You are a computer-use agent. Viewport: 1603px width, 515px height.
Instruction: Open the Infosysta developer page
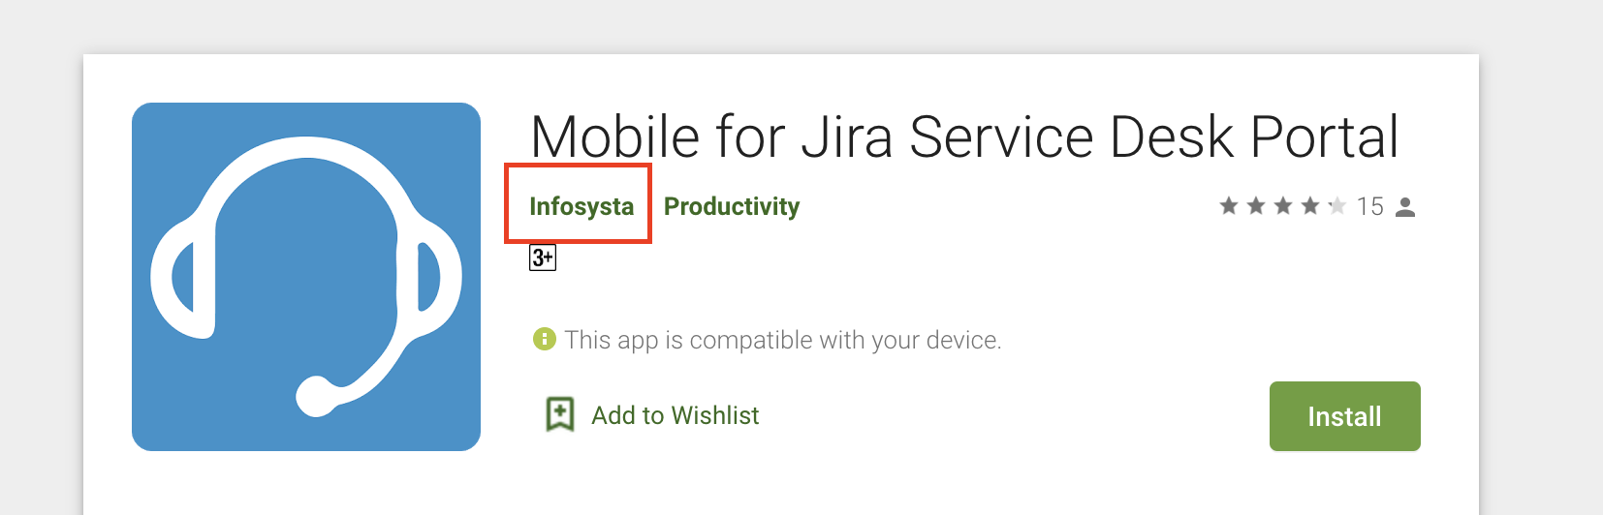[x=581, y=206]
